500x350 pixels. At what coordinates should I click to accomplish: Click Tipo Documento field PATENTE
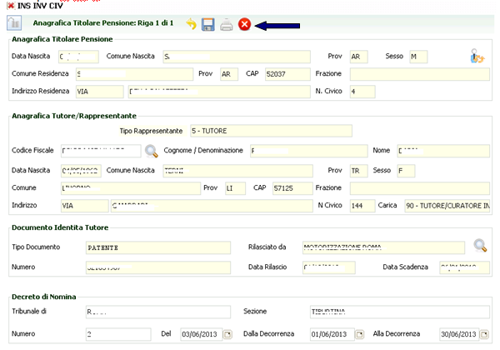[x=158, y=247]
